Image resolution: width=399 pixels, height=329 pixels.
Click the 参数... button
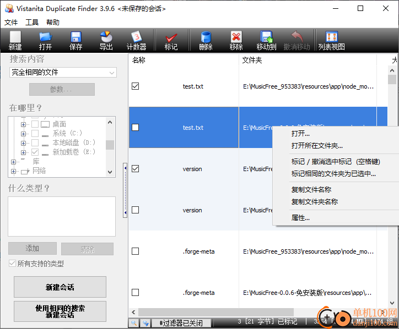tap(62, 90)
